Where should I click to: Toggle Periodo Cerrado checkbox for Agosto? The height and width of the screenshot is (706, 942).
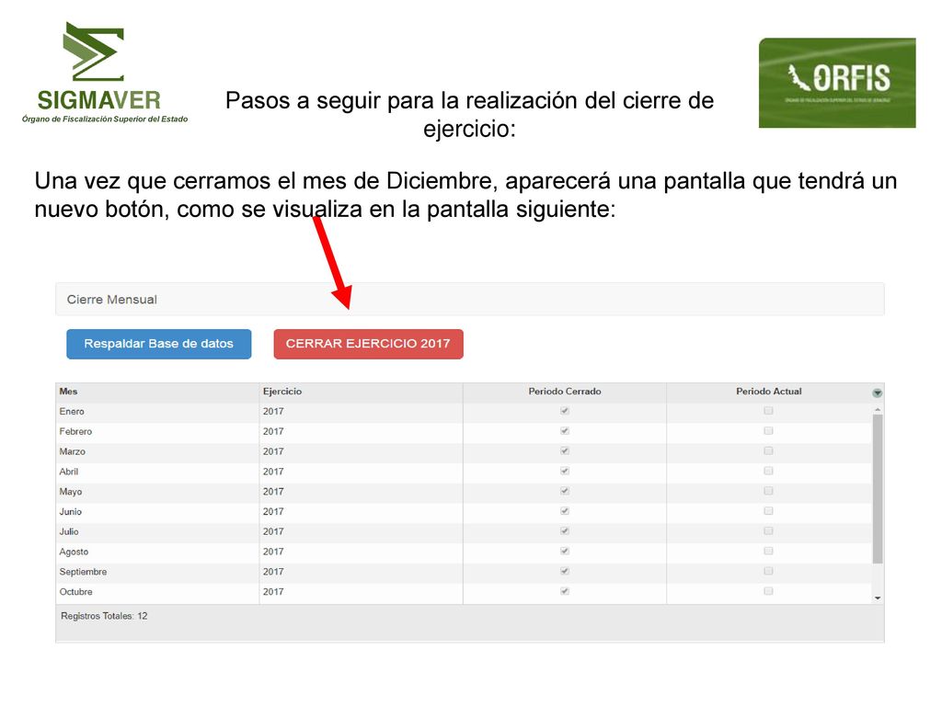(x=565, y=551)
